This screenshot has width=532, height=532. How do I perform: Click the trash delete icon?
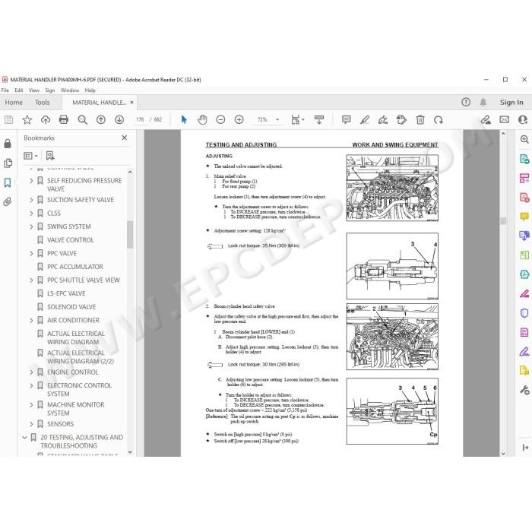click(420, 120)
